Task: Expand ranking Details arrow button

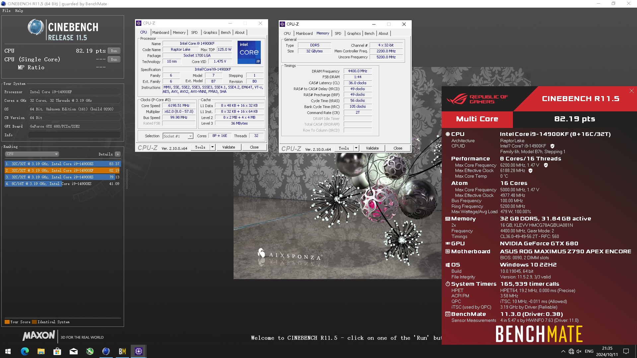Action: coord(117,154)
